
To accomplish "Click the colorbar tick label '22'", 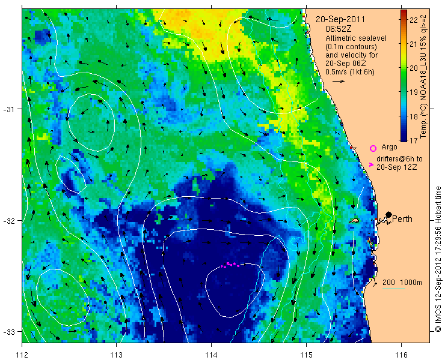I will (x=414, y=20).
